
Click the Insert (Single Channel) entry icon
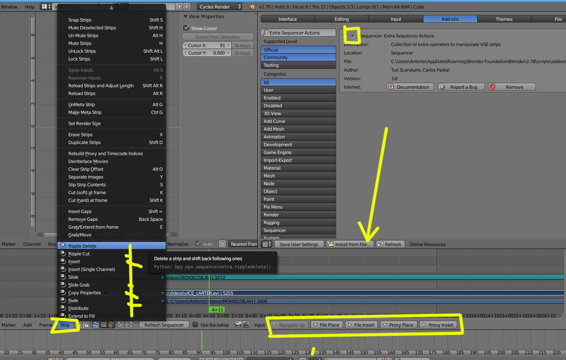63,269
